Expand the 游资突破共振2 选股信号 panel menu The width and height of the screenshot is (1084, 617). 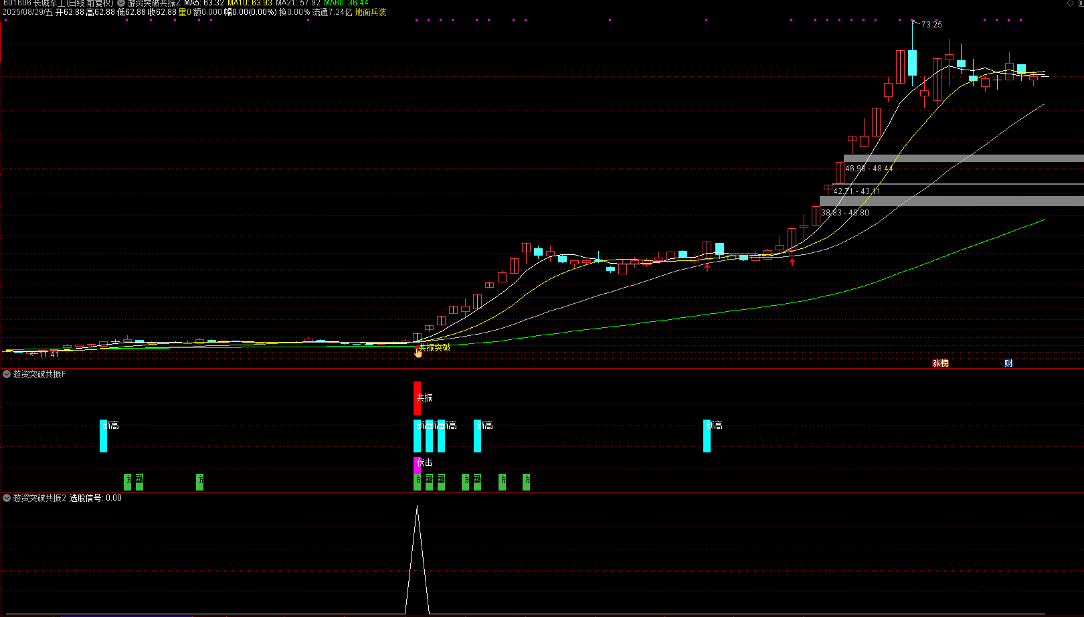[7, 498]
